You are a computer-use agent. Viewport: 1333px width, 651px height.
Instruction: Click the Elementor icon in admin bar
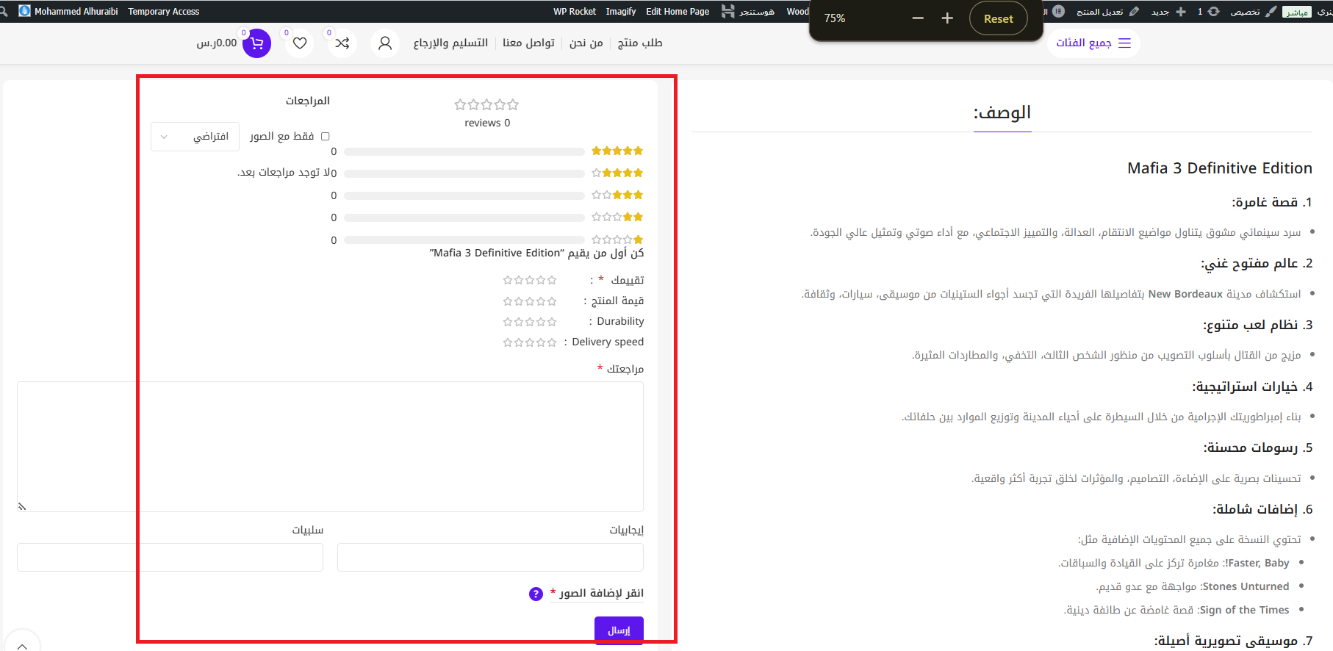[x=1058, y=11]
